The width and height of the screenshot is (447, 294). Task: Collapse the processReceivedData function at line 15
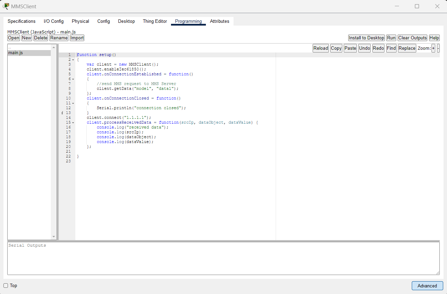(x=72, y=122)
